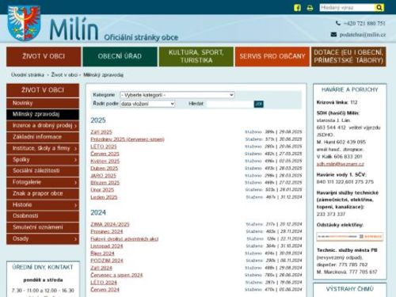Screen dimensions: 396x297
Task: Open the ZIMA 2024/2025 issue link
Action: (x=110, y=224)
